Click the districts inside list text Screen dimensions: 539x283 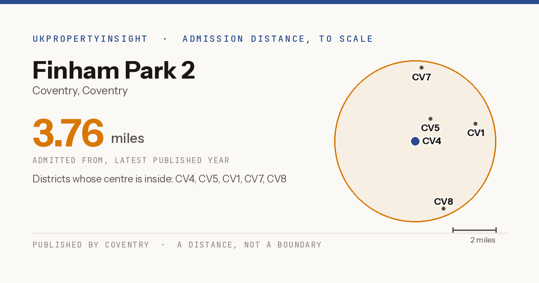click(159, 179)
